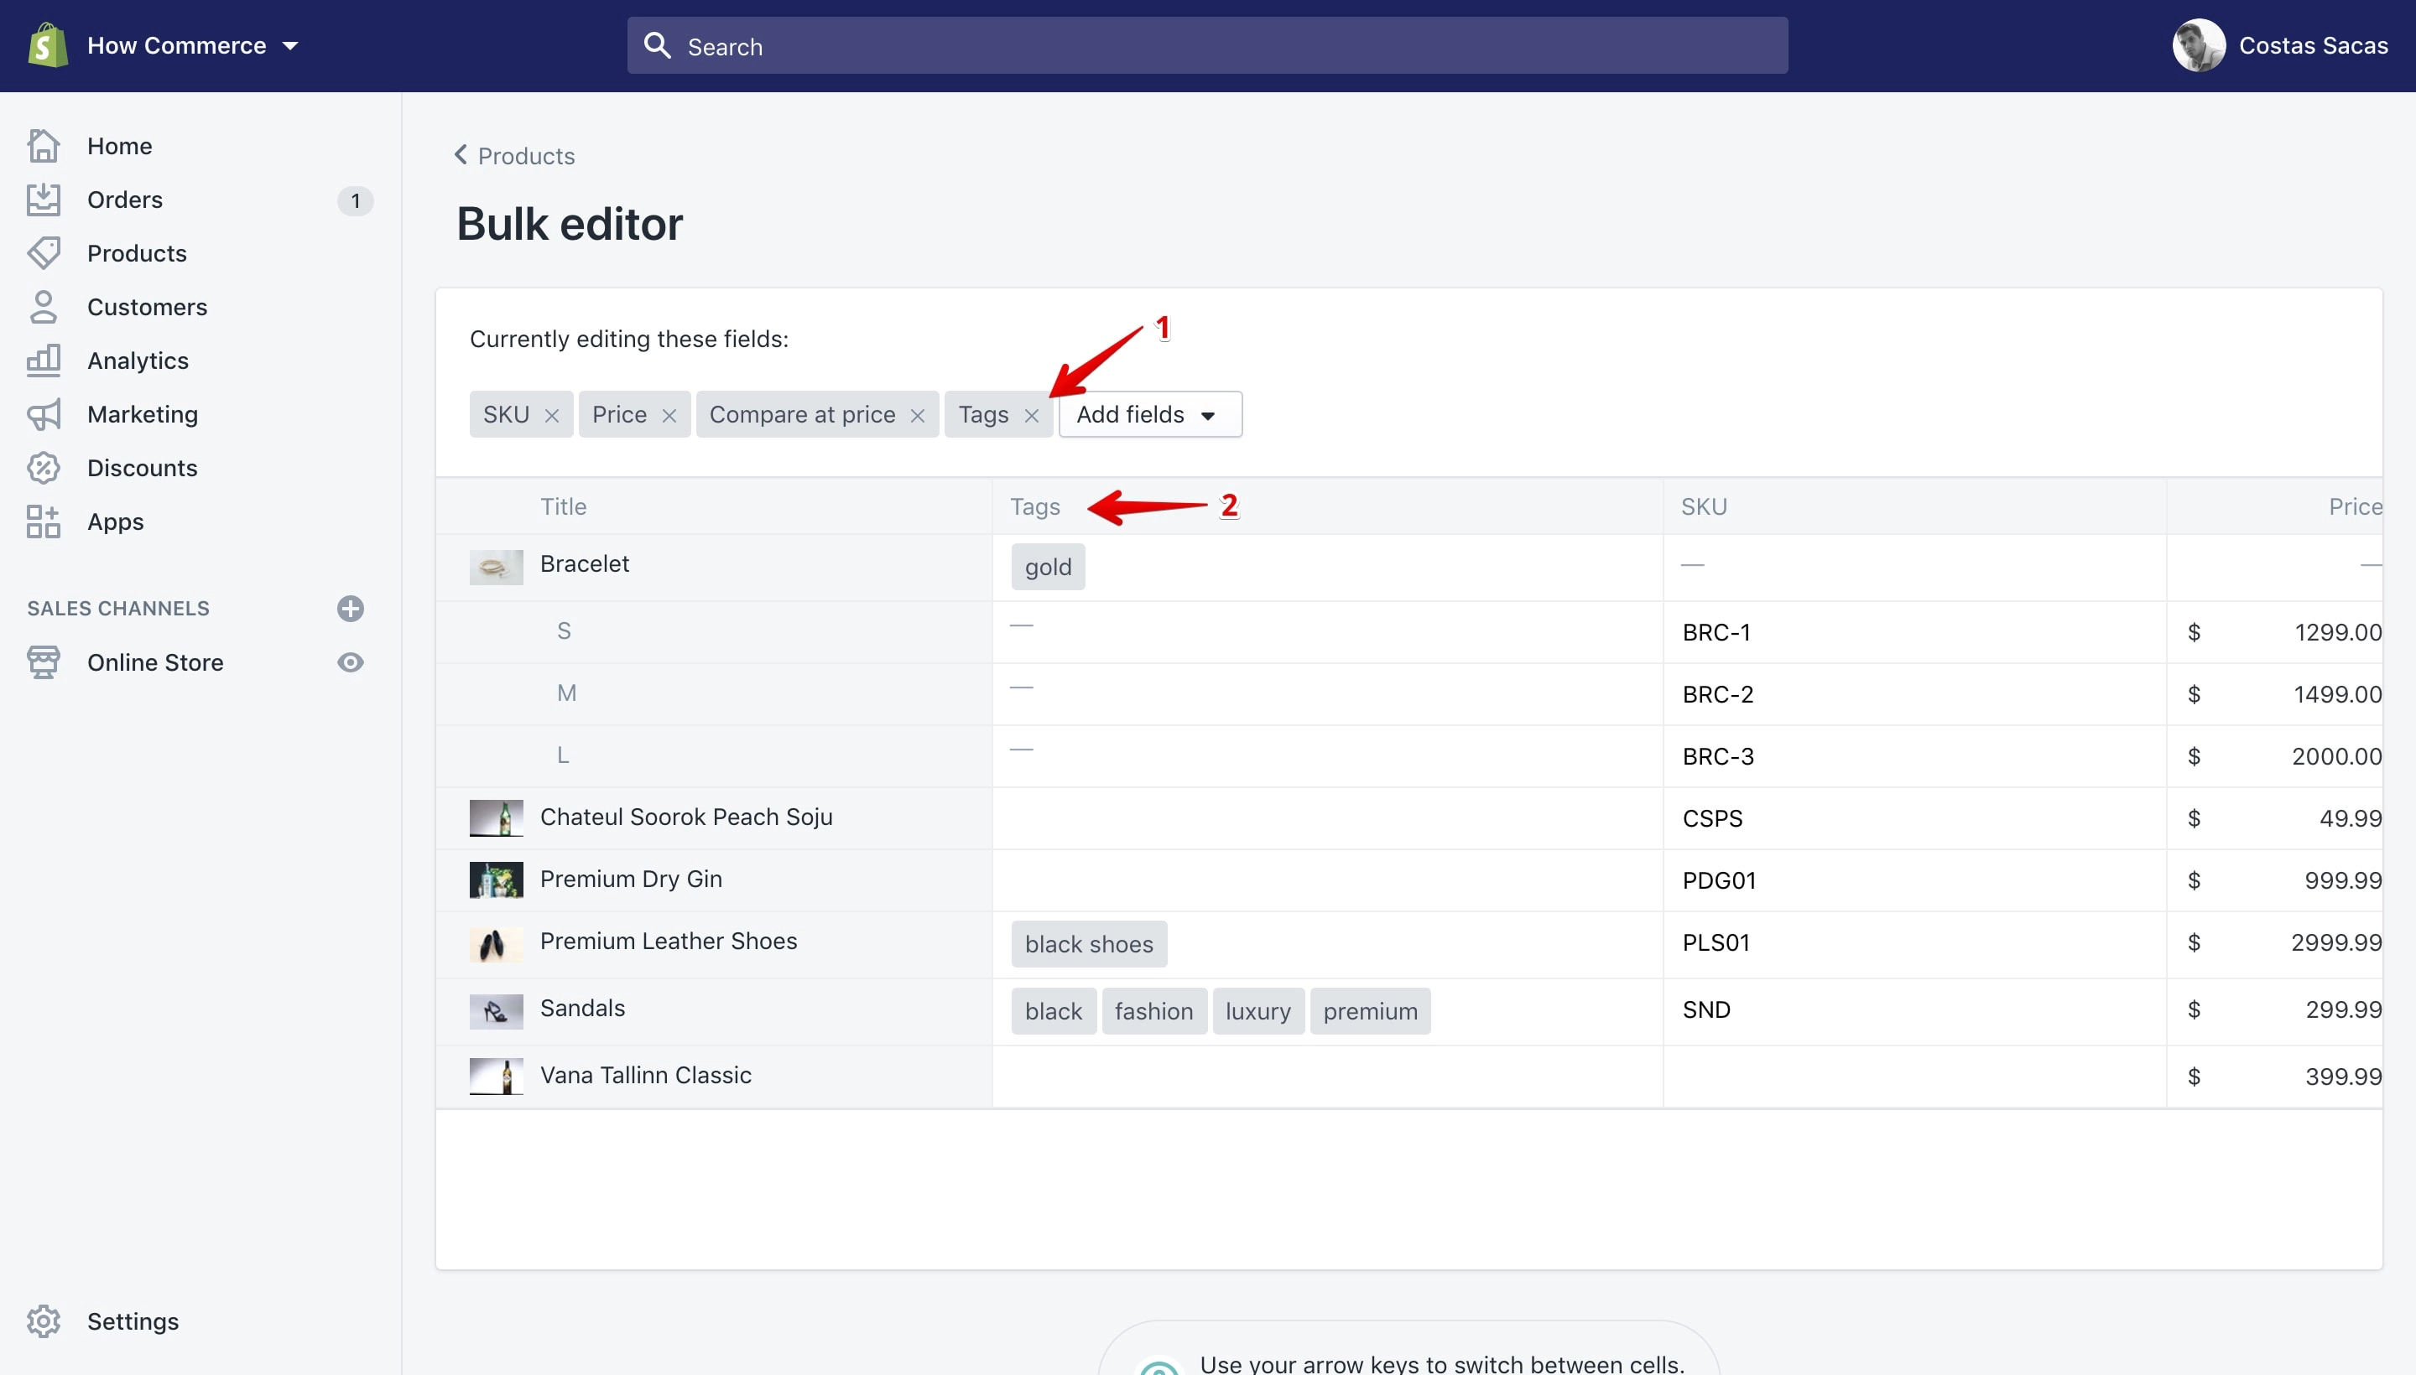This screenshot has width=2416, height=1375.
Task: Open the Add fields dropdown
Action: coord(1150,414)
